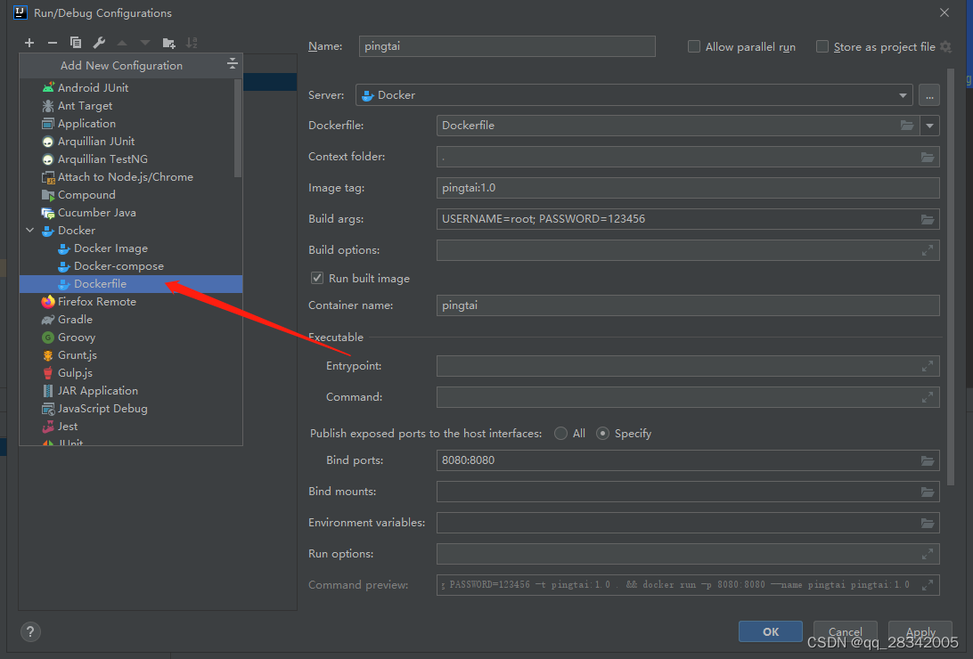
Task: Select Dockerfile configuration
Action: pyautogui.click(x=130, y=284)
